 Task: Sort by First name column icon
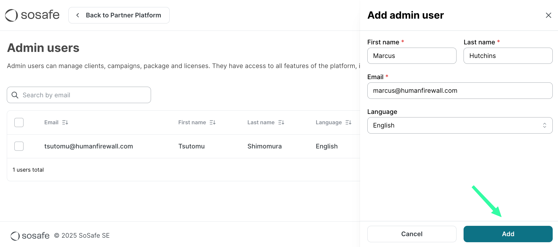tap(213, 122)
